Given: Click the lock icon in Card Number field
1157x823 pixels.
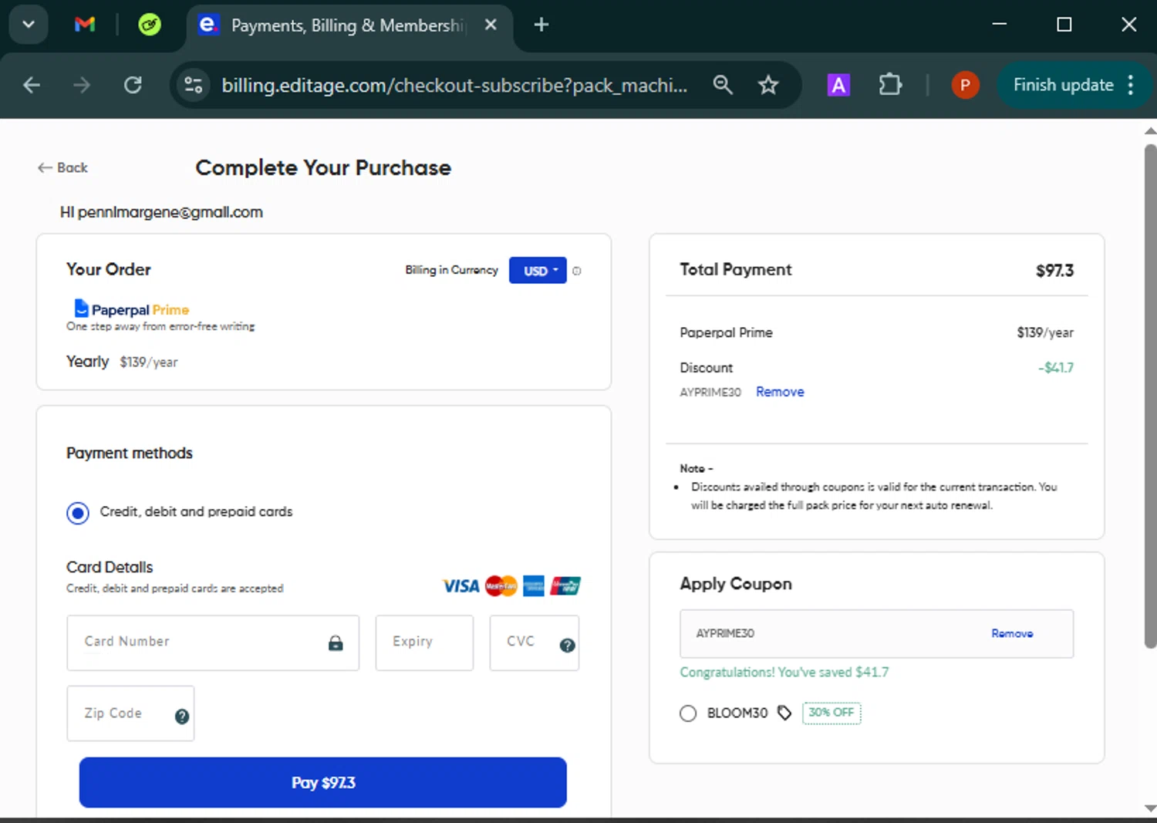Looking at the screenshot, I should (336, 643).
